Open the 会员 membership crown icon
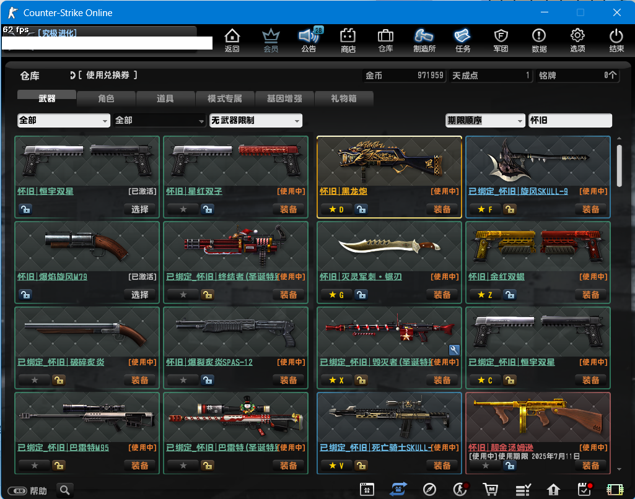 pos(271,40)
